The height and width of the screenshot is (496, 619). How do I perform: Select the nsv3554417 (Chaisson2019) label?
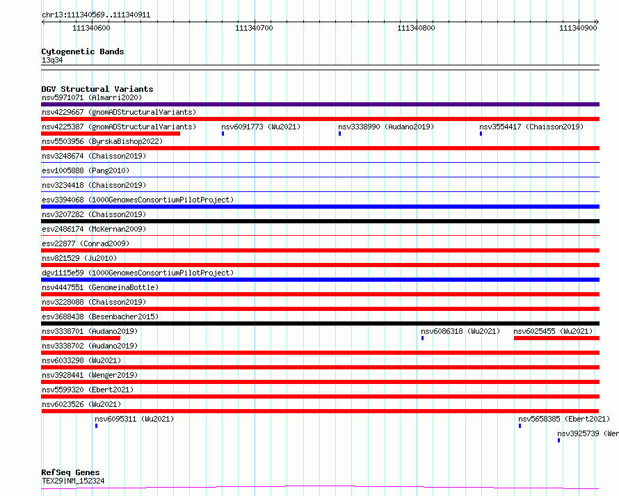click(x=531, y=127)
